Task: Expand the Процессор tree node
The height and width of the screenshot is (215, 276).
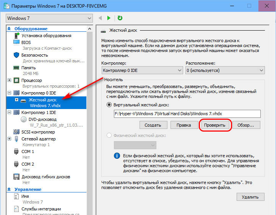Action: click(10, 80)
